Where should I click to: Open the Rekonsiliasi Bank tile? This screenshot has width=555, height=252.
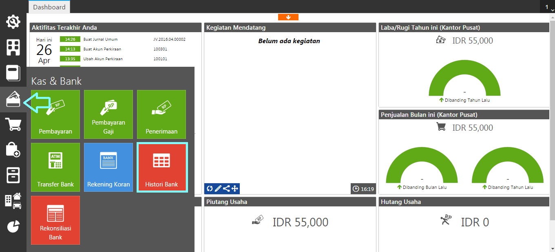55,220
